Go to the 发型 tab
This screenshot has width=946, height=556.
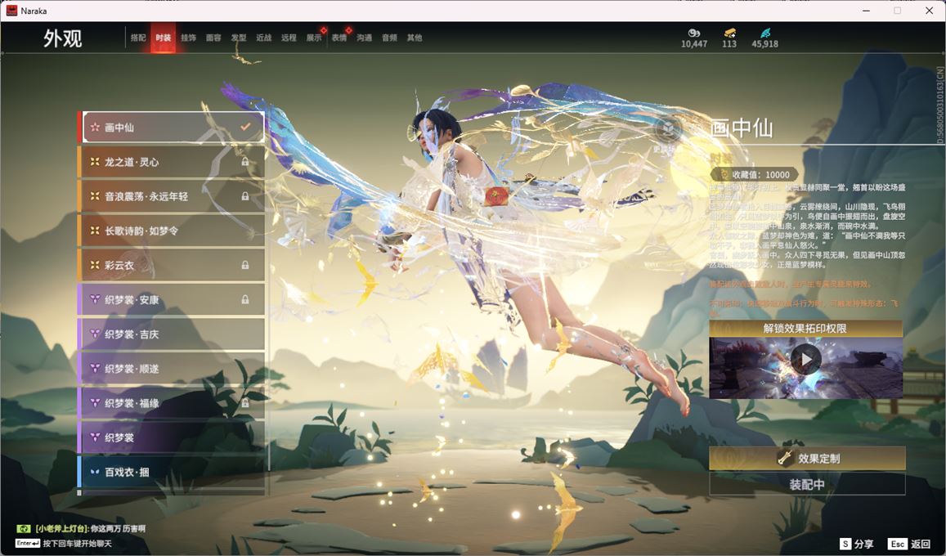pos(239,38)
